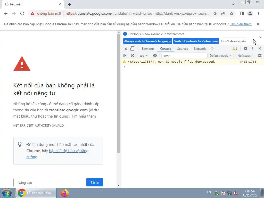Open the Action Center flag tray icon
The image size is (264, 198).
point(223,193)
